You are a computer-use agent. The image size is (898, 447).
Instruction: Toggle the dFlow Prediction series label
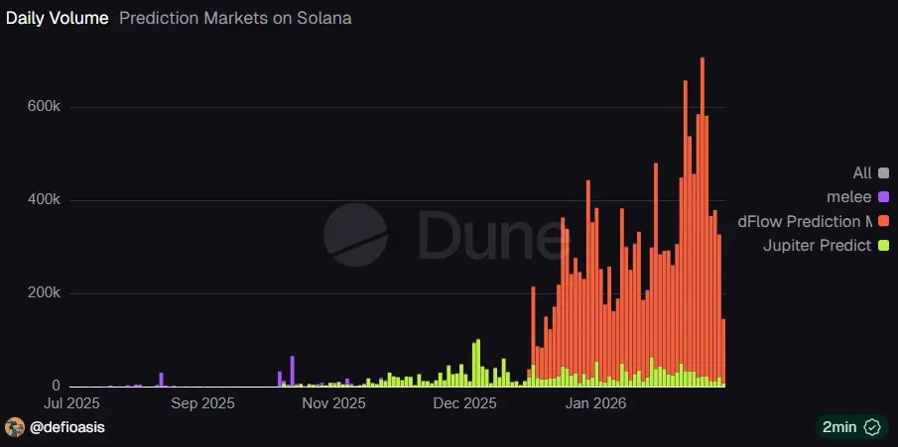point(805,221)
